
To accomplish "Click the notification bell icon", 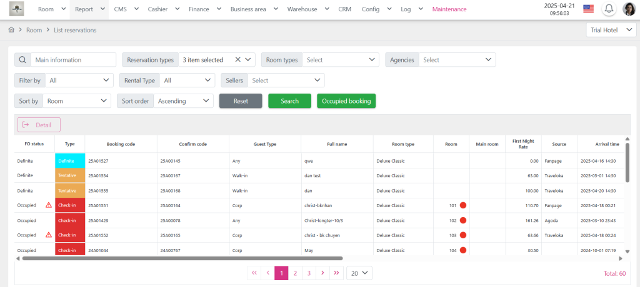I will coord(607,9).
